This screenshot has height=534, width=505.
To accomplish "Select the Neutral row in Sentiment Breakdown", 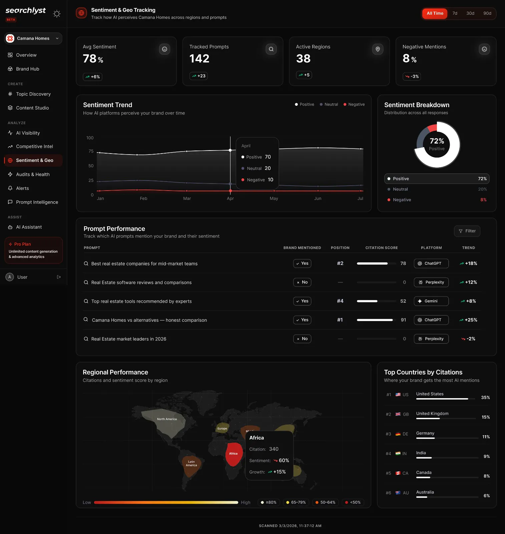I will point(437,189).
